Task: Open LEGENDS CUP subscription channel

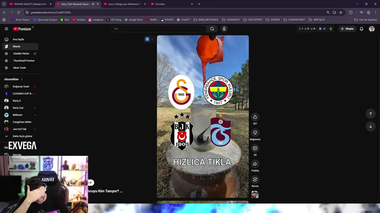Action: tap(20, 93)
